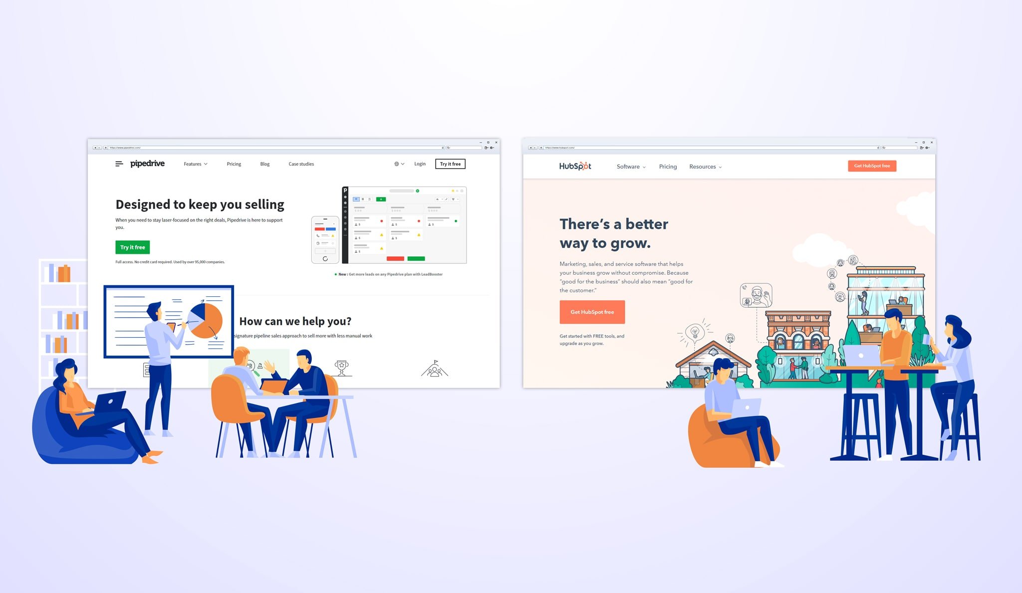
Task: Click the Pipedrive Blog tab link
Action: tap(265, 164)
